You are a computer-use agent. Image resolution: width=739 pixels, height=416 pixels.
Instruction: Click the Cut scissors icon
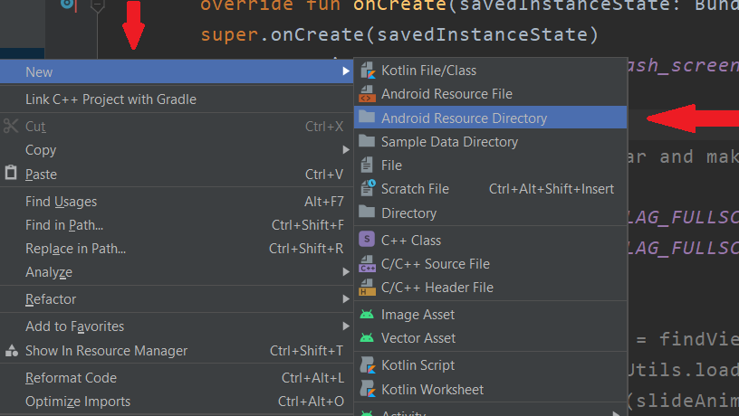12,127
